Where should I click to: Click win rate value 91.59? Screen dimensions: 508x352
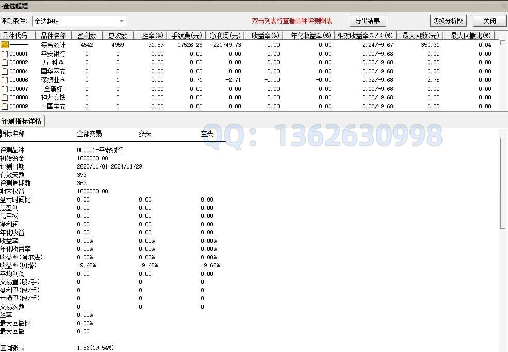click(156, 45)
